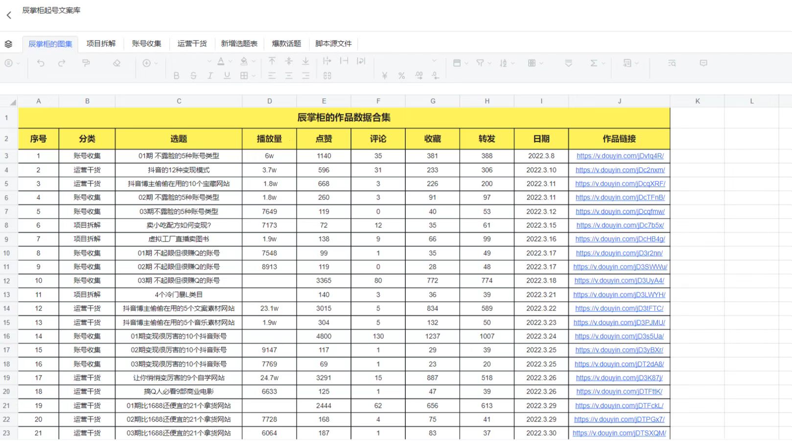Set text overflow mode icon

[x=327, y=61]
